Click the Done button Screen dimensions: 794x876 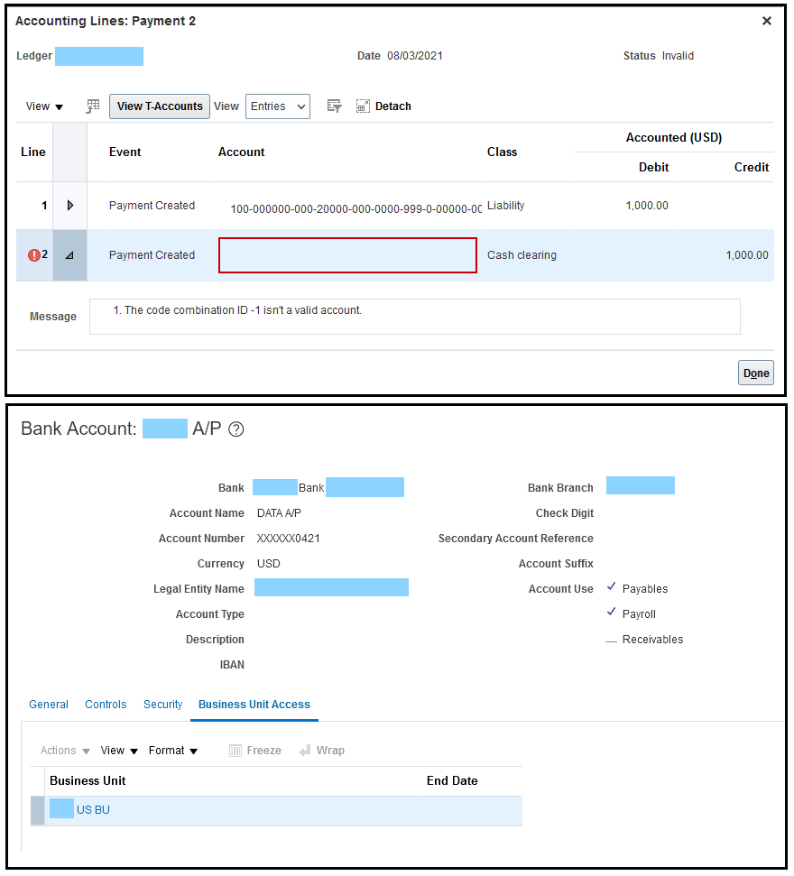pyautogui.click(x=755, y=373)
